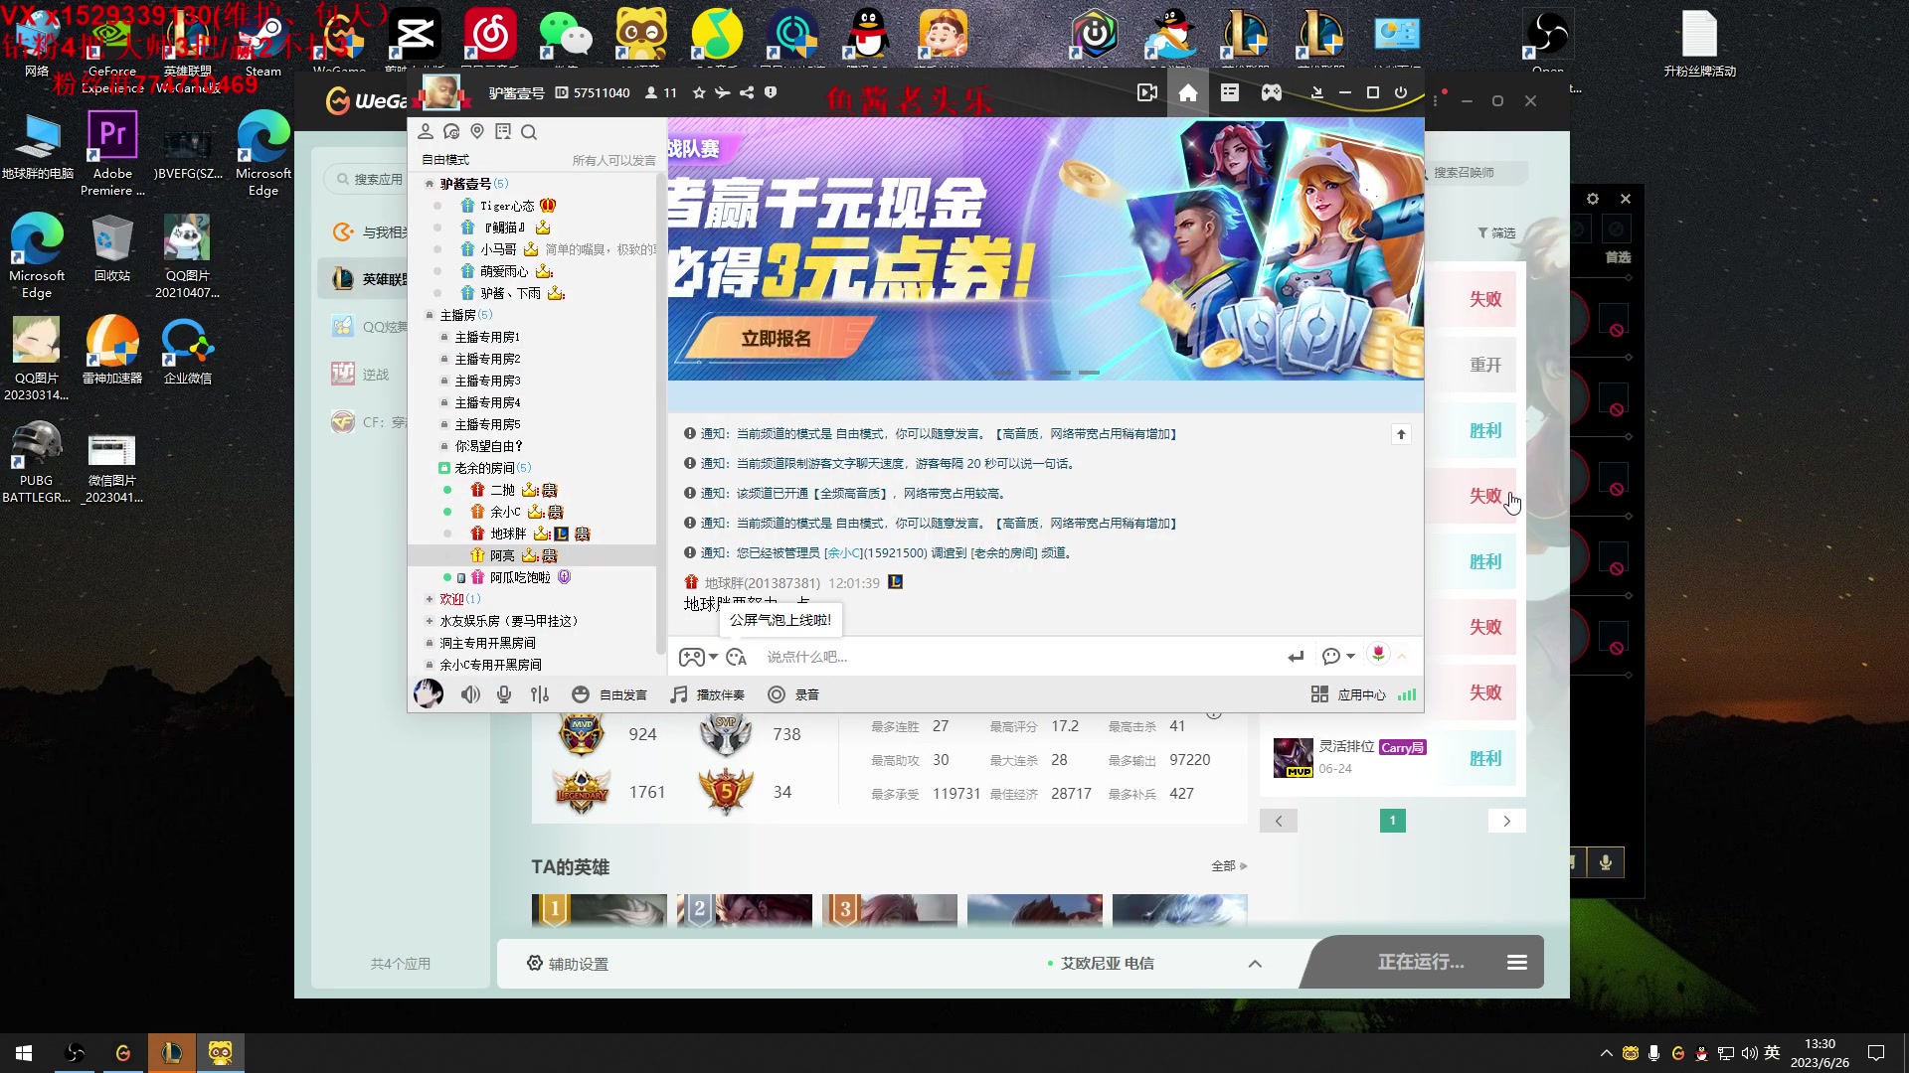
Task: Expand the 欢迎 channel group
Action: 430,599
